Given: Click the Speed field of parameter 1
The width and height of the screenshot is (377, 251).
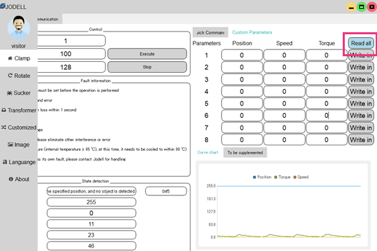Looking at the screenshot, I should pos(284,55).
